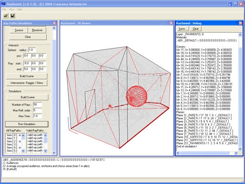Click the red wireframe sphere in viewer

[x=136, y=96]
